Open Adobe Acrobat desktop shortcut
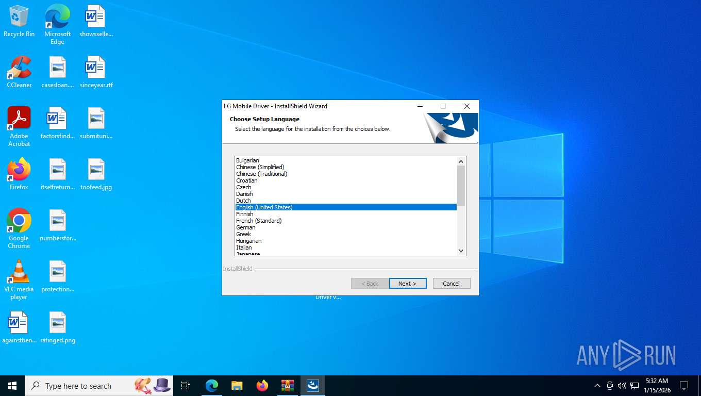The image size is (701, 396). click(19, 127)
